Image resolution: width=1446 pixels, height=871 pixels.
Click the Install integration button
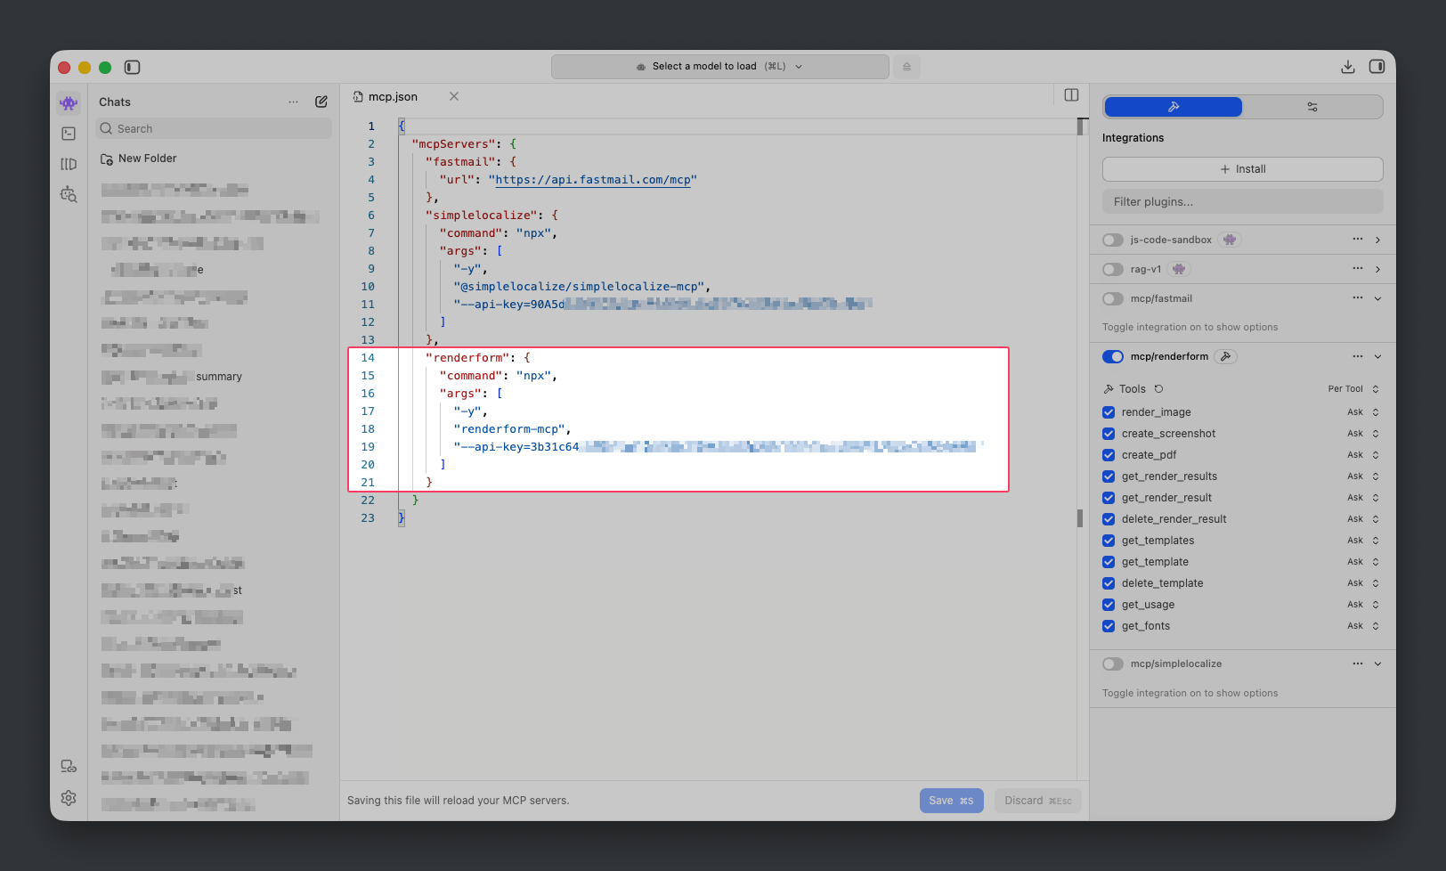pyautogui.click(x=1243, y=169)
